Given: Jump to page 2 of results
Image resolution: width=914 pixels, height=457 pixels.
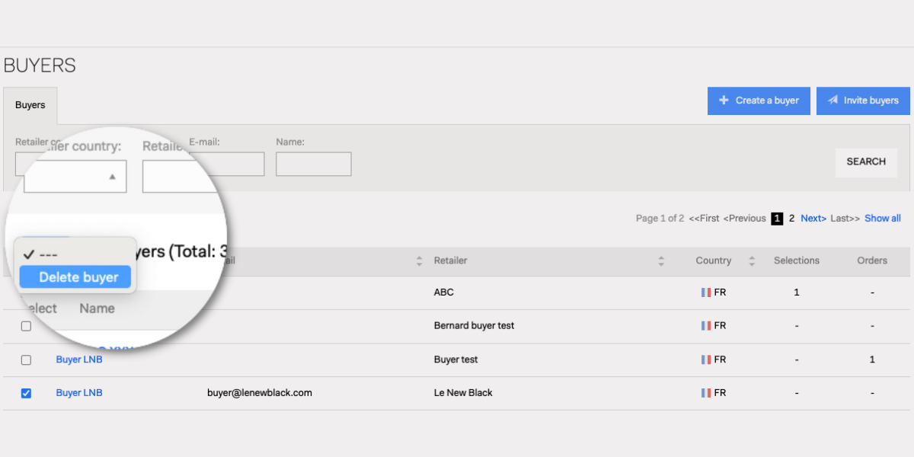Looking at the screenshot, I should coord(791,219).
